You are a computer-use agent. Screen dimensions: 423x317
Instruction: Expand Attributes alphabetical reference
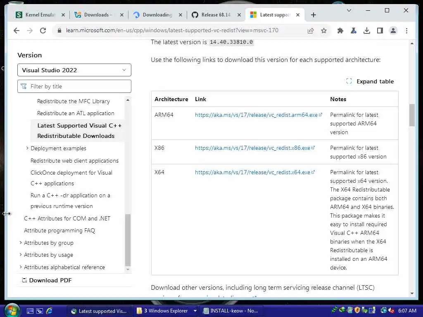[x=21, y=267]
